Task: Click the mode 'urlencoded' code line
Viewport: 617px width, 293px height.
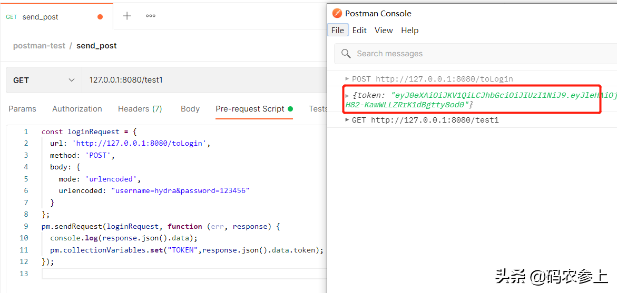Action: [100, 179]
